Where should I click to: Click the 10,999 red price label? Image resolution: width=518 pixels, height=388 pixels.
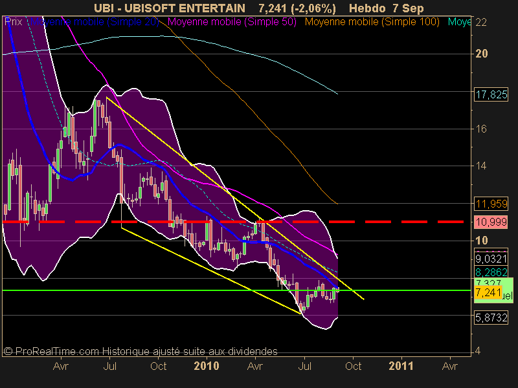pos(491,222)
